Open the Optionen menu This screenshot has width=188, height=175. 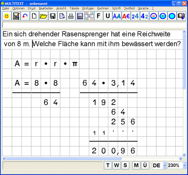(x=18, y=8)
